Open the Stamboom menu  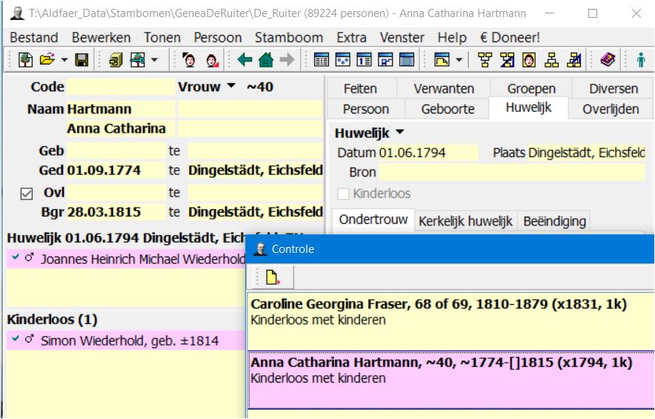288,37
